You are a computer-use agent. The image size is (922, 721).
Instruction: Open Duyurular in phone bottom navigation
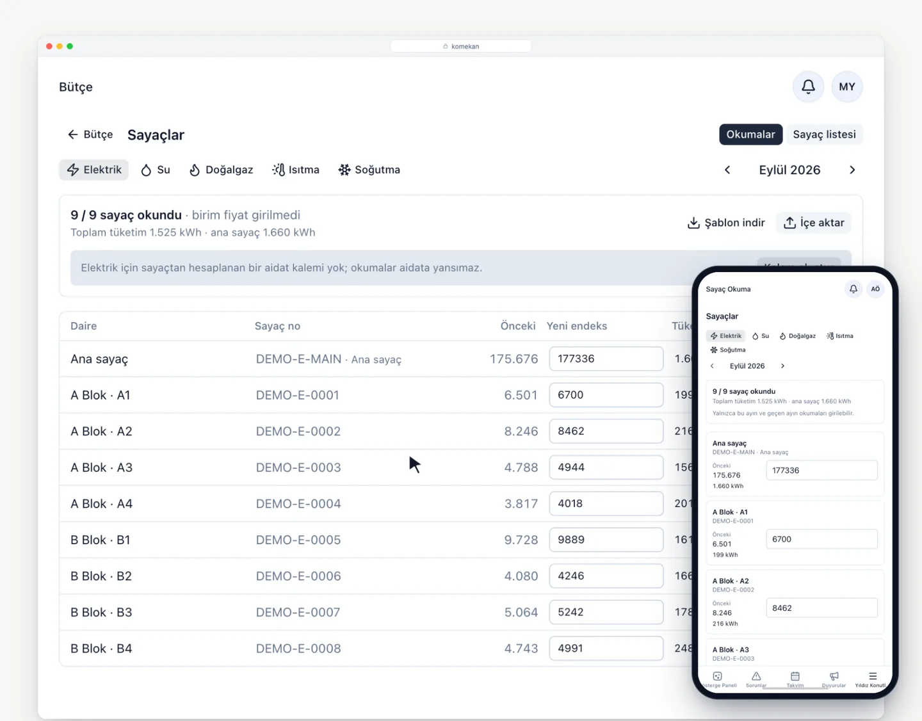(834, 679)
